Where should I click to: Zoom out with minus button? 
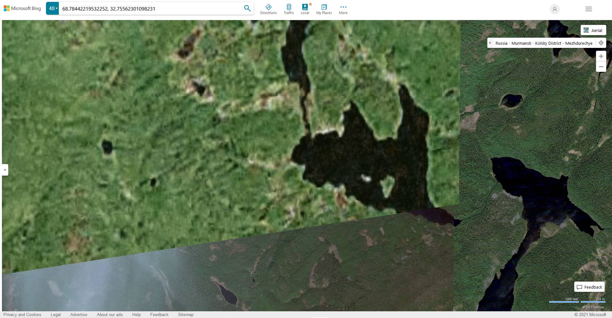coord(601,67)
